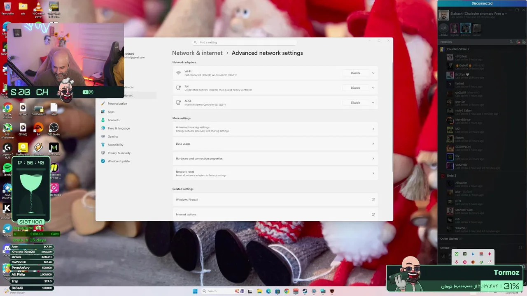This screenshot has width=527, height=296.
Task: Open Chrome from the taskbar
Action: (x=287, y=291)
